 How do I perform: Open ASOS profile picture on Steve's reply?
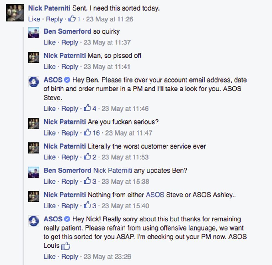tap(34, 82)
